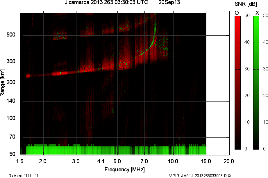Click the 4.1 frequency tick label
Viewport: 268px width, 178px height.
point(101,161)
